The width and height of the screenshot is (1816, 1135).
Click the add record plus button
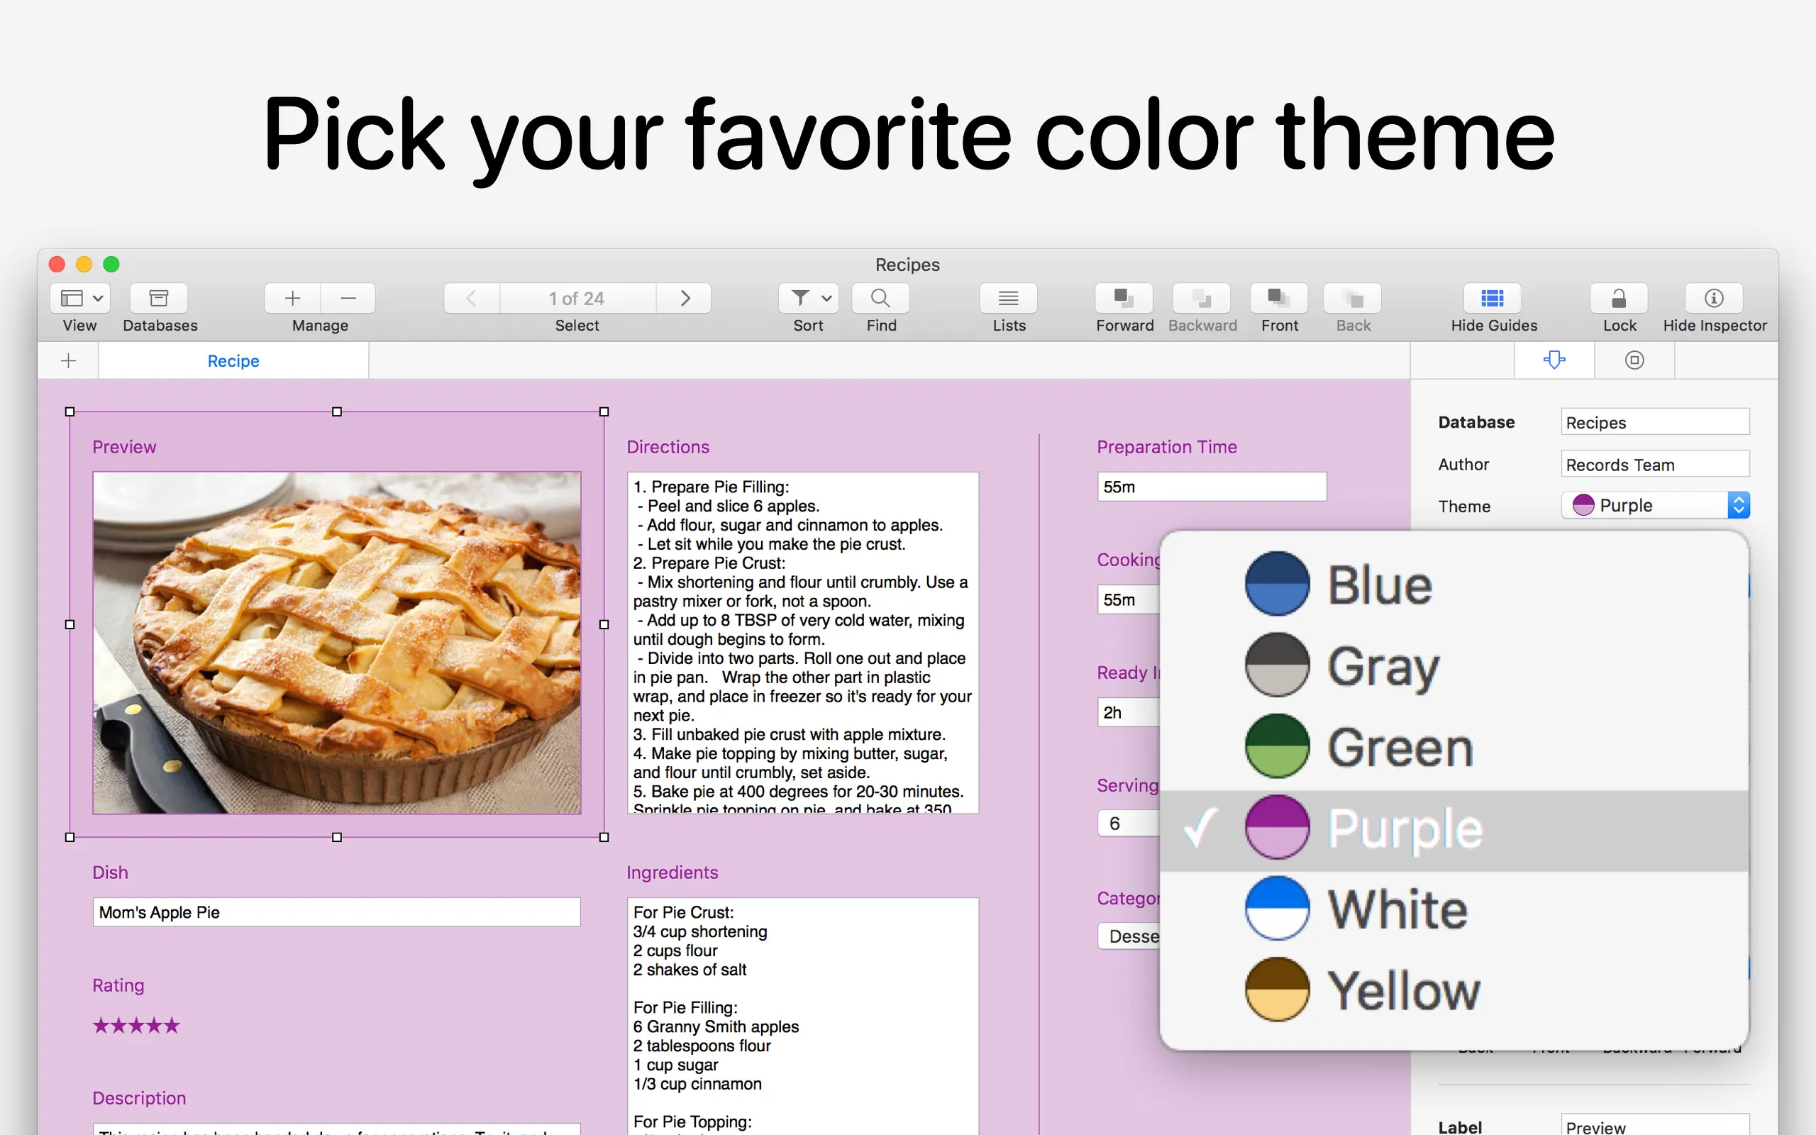pyautogui.click(x=293, y=299)
